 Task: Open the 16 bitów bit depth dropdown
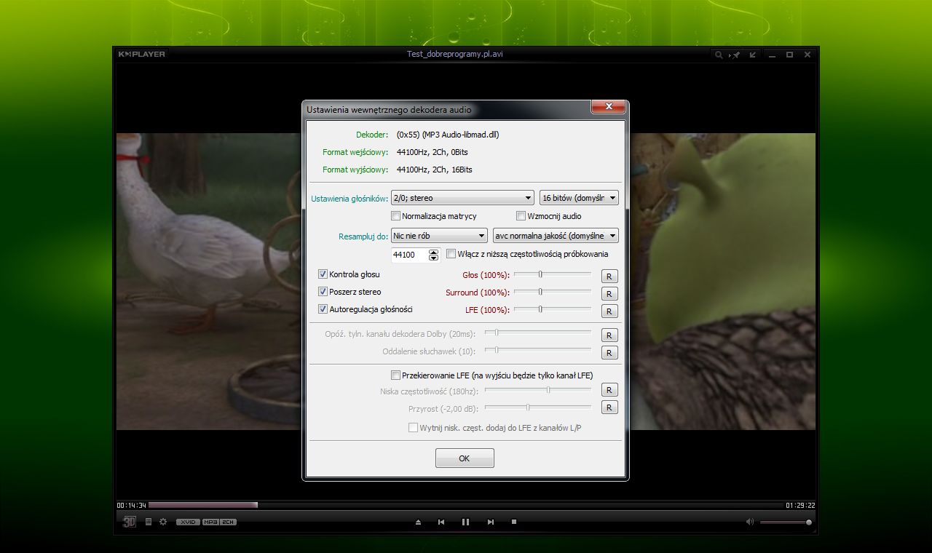click(580, 198)
